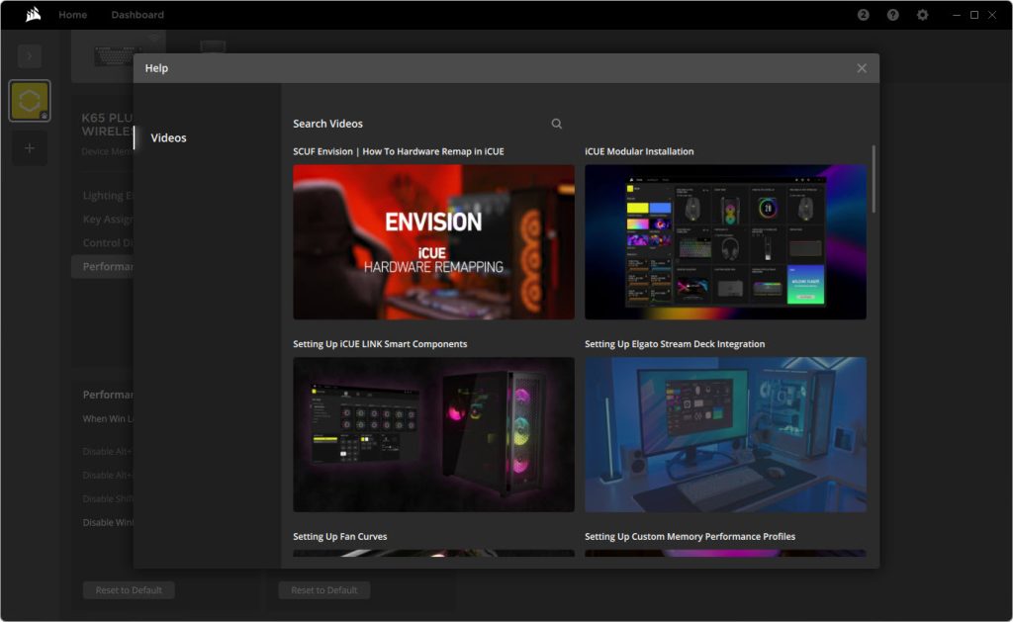Click the Corsair sails logo

pos(33,14)
